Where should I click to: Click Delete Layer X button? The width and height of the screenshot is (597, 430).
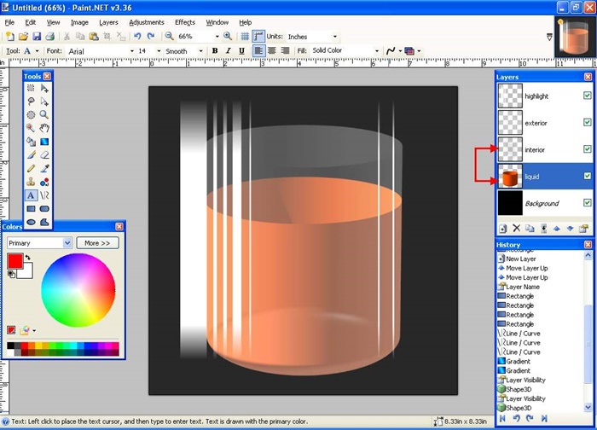tap(516, 228)
